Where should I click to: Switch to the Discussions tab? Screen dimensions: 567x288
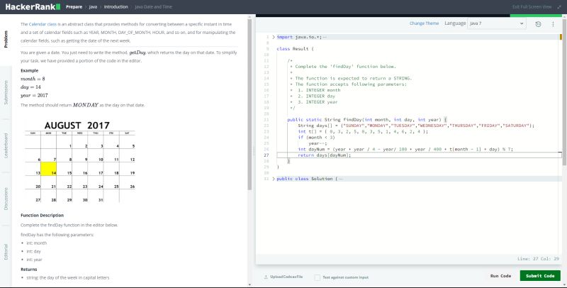(x=6, y=200)
